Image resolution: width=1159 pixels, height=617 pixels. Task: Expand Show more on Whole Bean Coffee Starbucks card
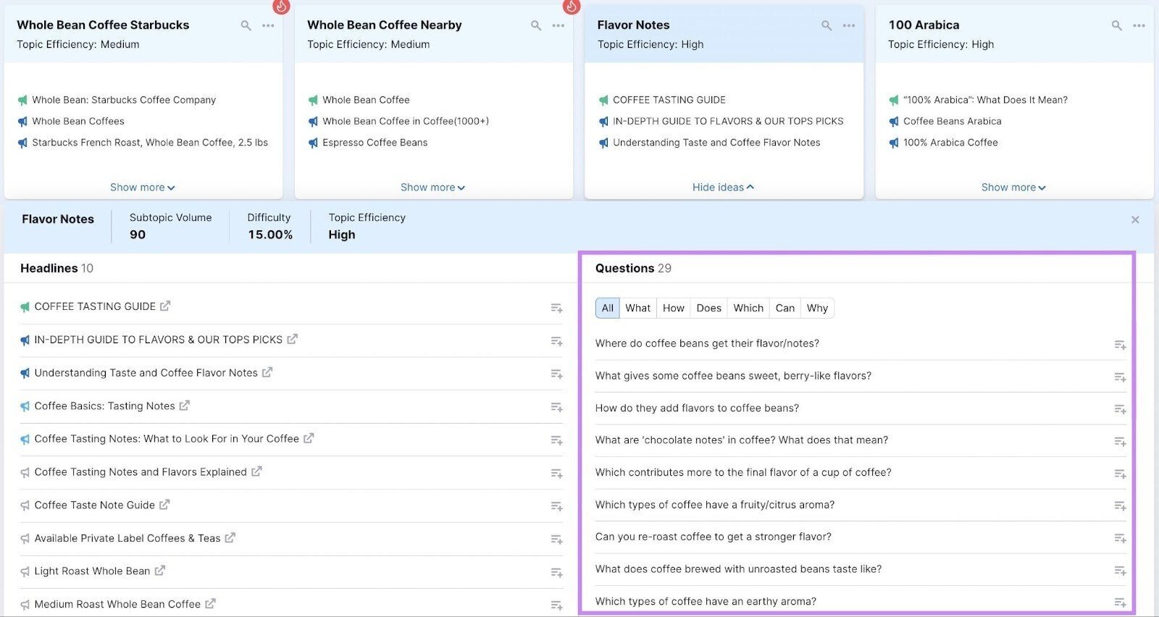click(x=142, y=188)
